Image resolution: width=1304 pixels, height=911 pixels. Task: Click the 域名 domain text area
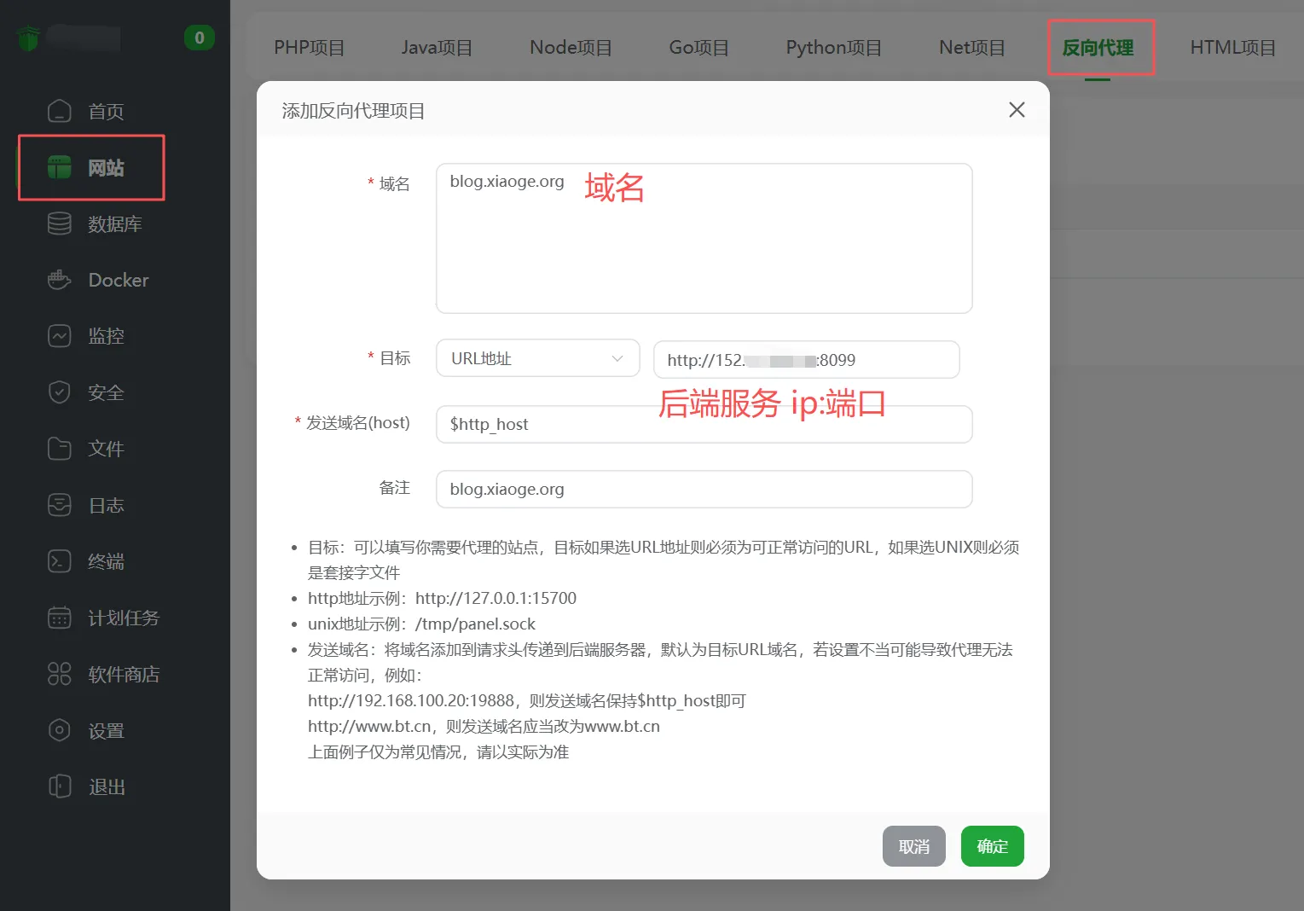point(704,238)
